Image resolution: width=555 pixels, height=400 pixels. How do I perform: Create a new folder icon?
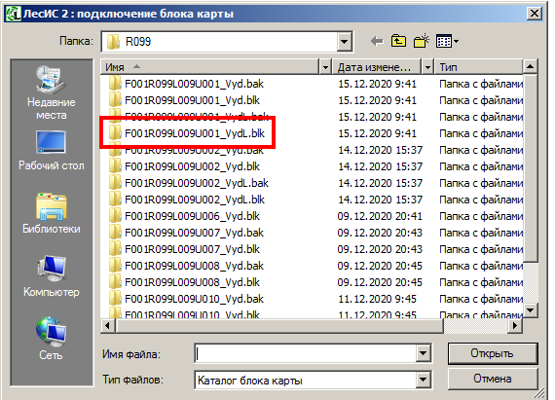[x=422, y=41]
